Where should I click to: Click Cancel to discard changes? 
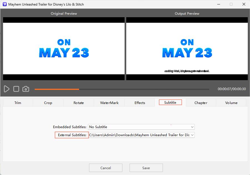(105, 168)
